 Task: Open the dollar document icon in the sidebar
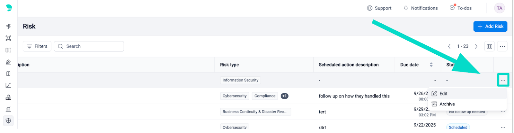tap(9, 74)
